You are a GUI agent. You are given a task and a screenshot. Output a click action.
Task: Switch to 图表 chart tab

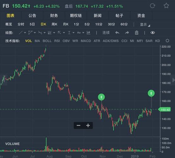(10, 16)
